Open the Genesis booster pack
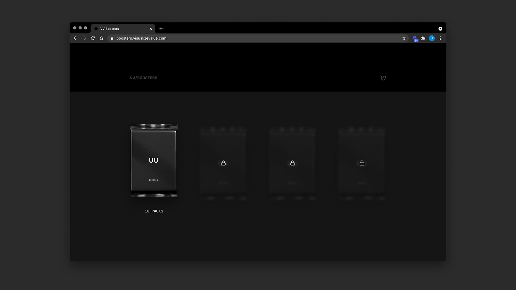This screenshot has width=516, height=290. [x=154, y=160]
